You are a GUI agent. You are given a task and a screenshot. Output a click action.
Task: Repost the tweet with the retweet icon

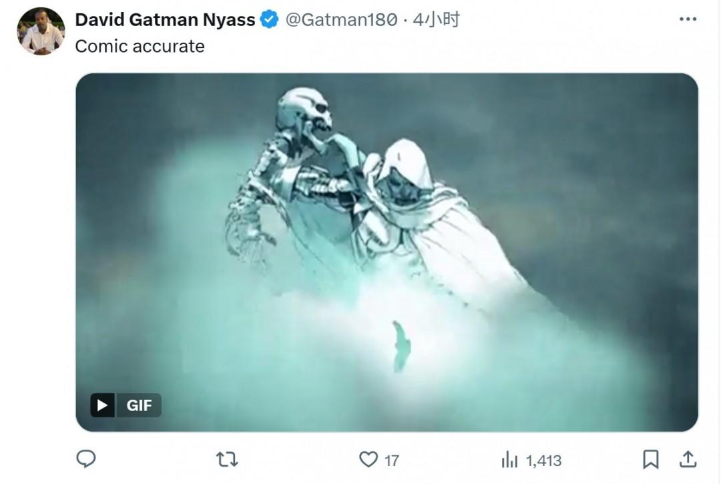[x=227, y=459]
